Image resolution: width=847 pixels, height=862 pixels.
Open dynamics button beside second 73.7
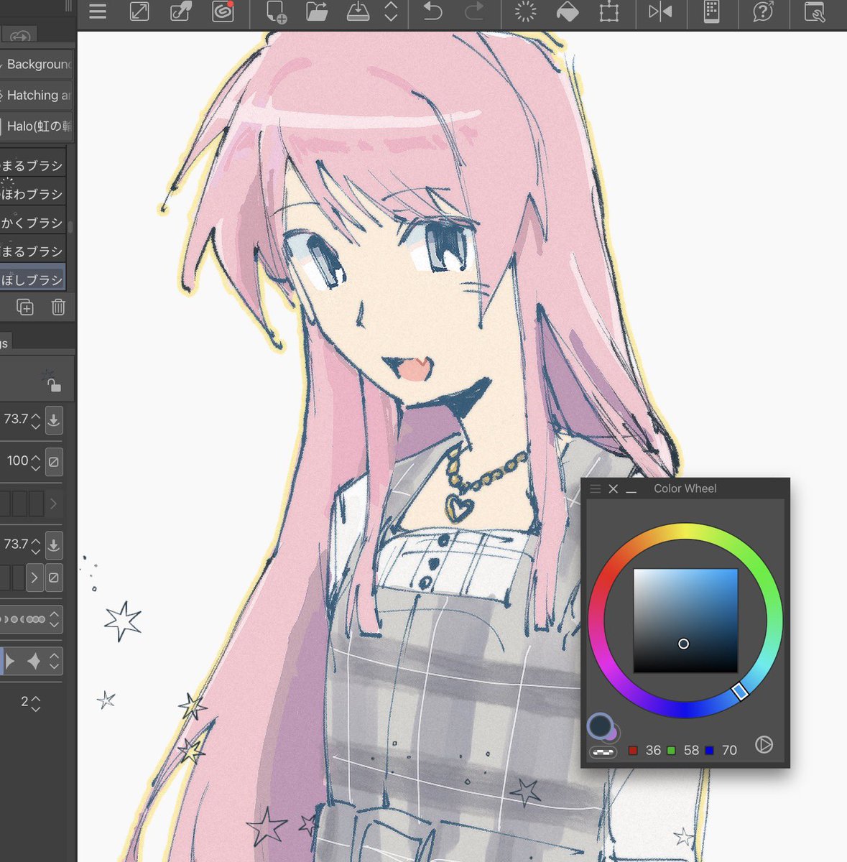[54, 545]
